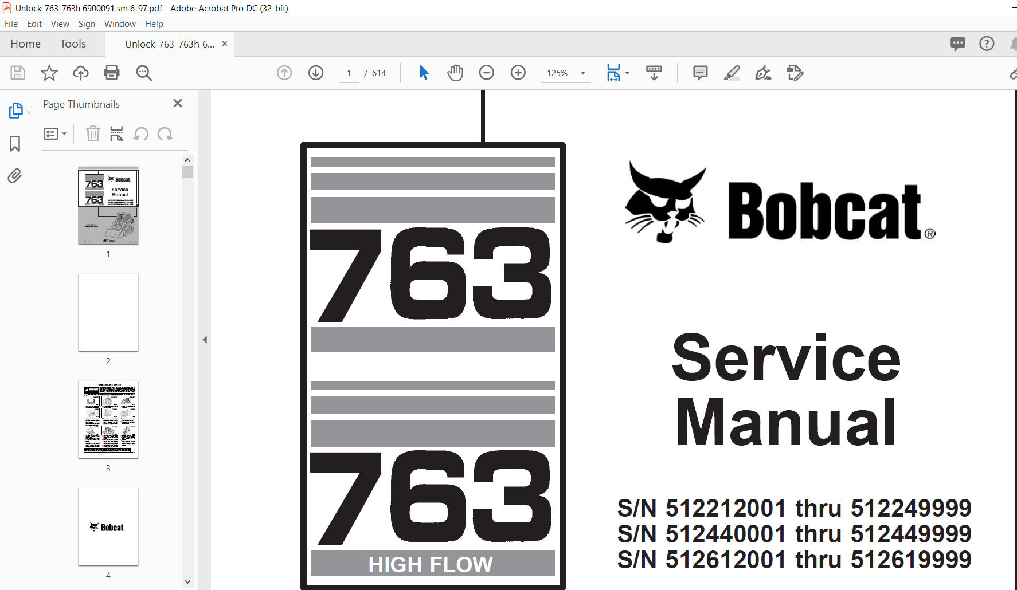Screen dimensions: 1017x590
Task: Expand fit page options arrow
Action: coord(627,73)
